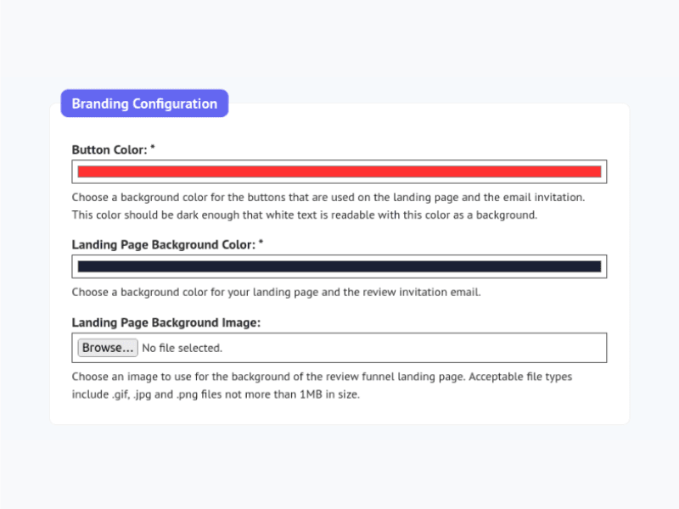Click help text about button background color
679x509 pixels.
click(328, 197)
